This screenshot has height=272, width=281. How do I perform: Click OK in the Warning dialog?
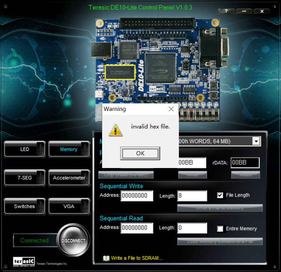point(140,153)
